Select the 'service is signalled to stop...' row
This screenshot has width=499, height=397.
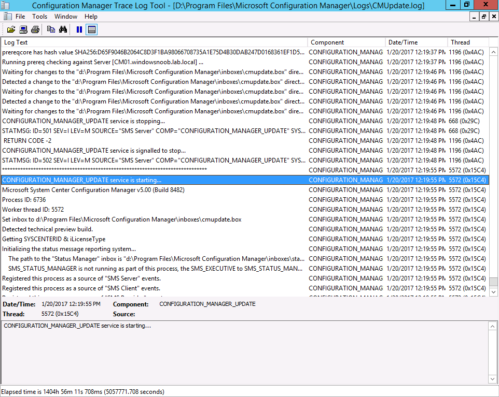[x=245, y=151]
